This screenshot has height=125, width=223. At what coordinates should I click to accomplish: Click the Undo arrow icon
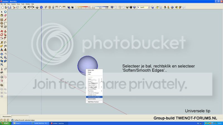pyautogui.click(x=29, y=7)
